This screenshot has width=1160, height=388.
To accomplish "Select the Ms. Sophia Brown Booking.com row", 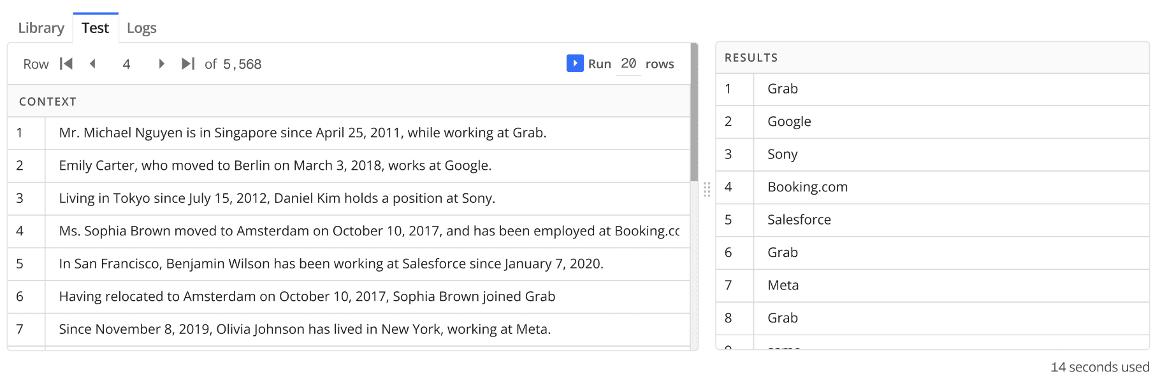I will [x=349, y=232].
